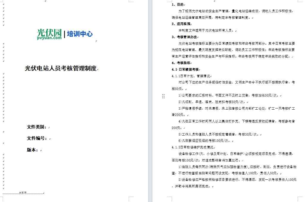Screen dimensions: 306x202
Task: Click the subheading 4.1 日常绩效考核
Action: coord(185,69)
